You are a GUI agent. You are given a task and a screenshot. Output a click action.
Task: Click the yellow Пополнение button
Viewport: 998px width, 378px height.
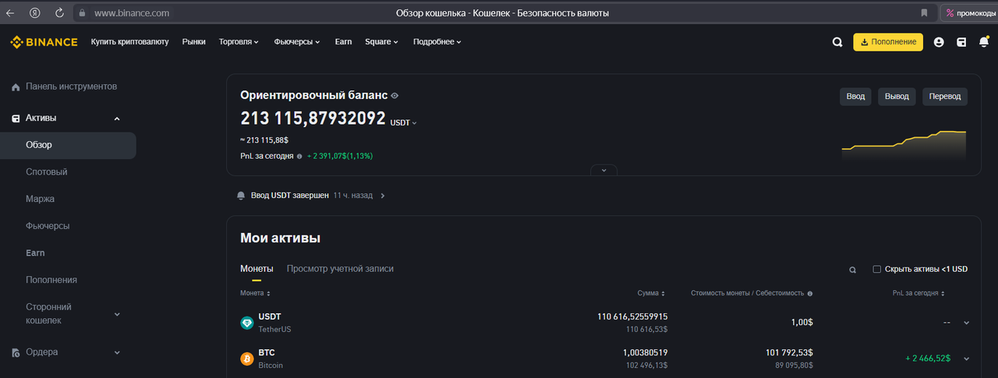click(x=888, y=42)
